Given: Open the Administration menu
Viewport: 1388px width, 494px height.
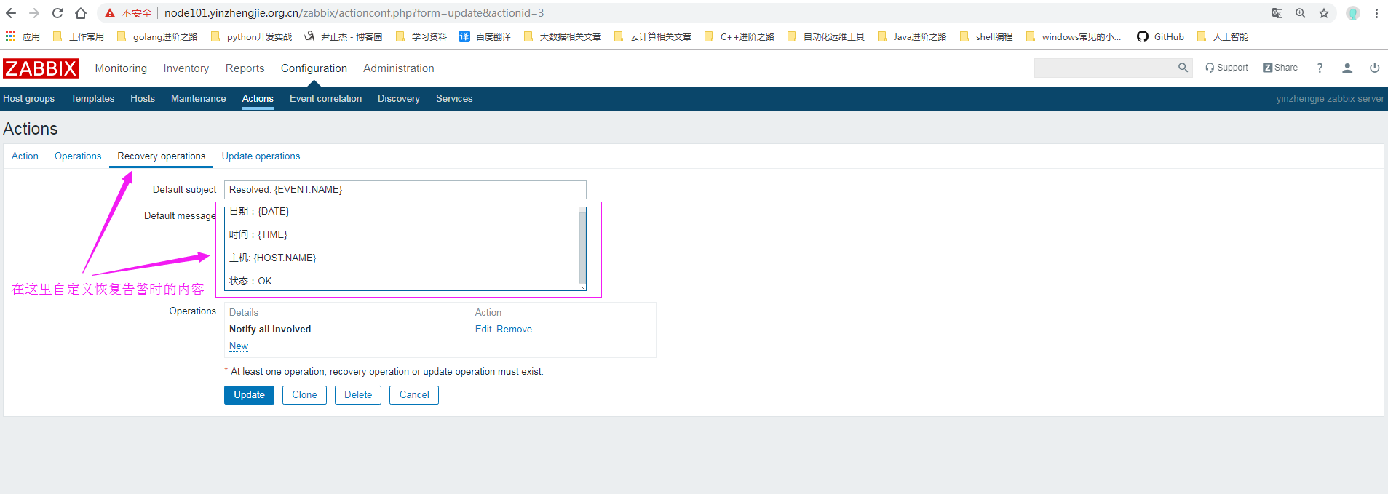Looking at the screenshot, I should (399, 68).
